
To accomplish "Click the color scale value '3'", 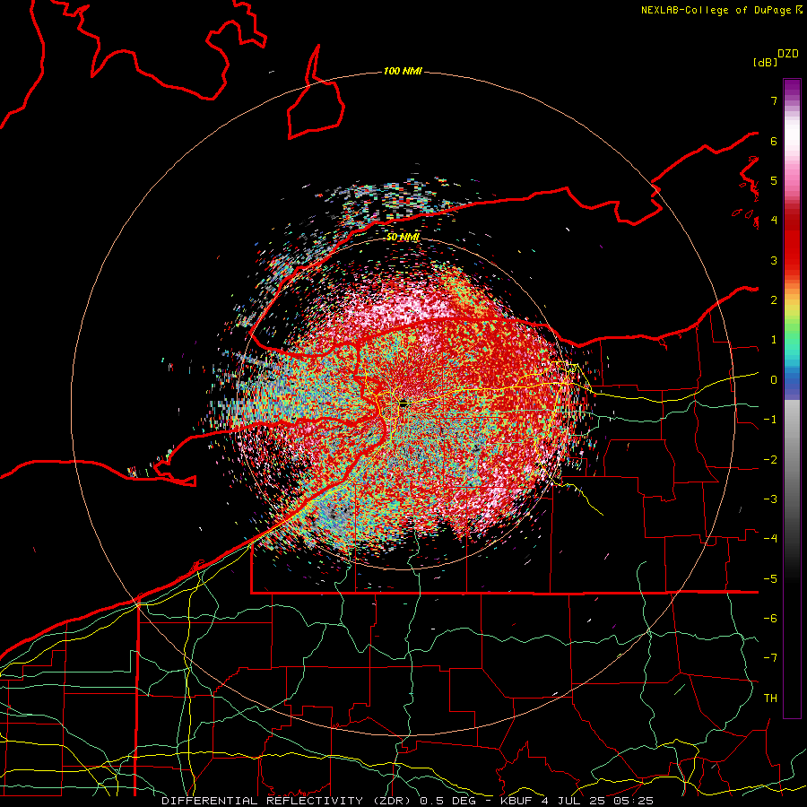I will [774, 260].
